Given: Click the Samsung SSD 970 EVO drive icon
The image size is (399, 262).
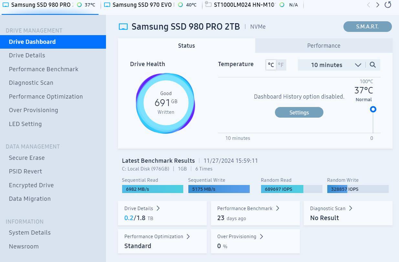Looking at the screenshot, I should coord(107,5).
